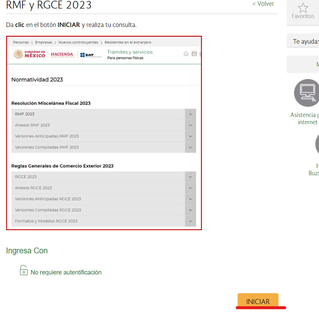Expand the RGCE 2023 section

pyautogui.click(x=190, y=177)
